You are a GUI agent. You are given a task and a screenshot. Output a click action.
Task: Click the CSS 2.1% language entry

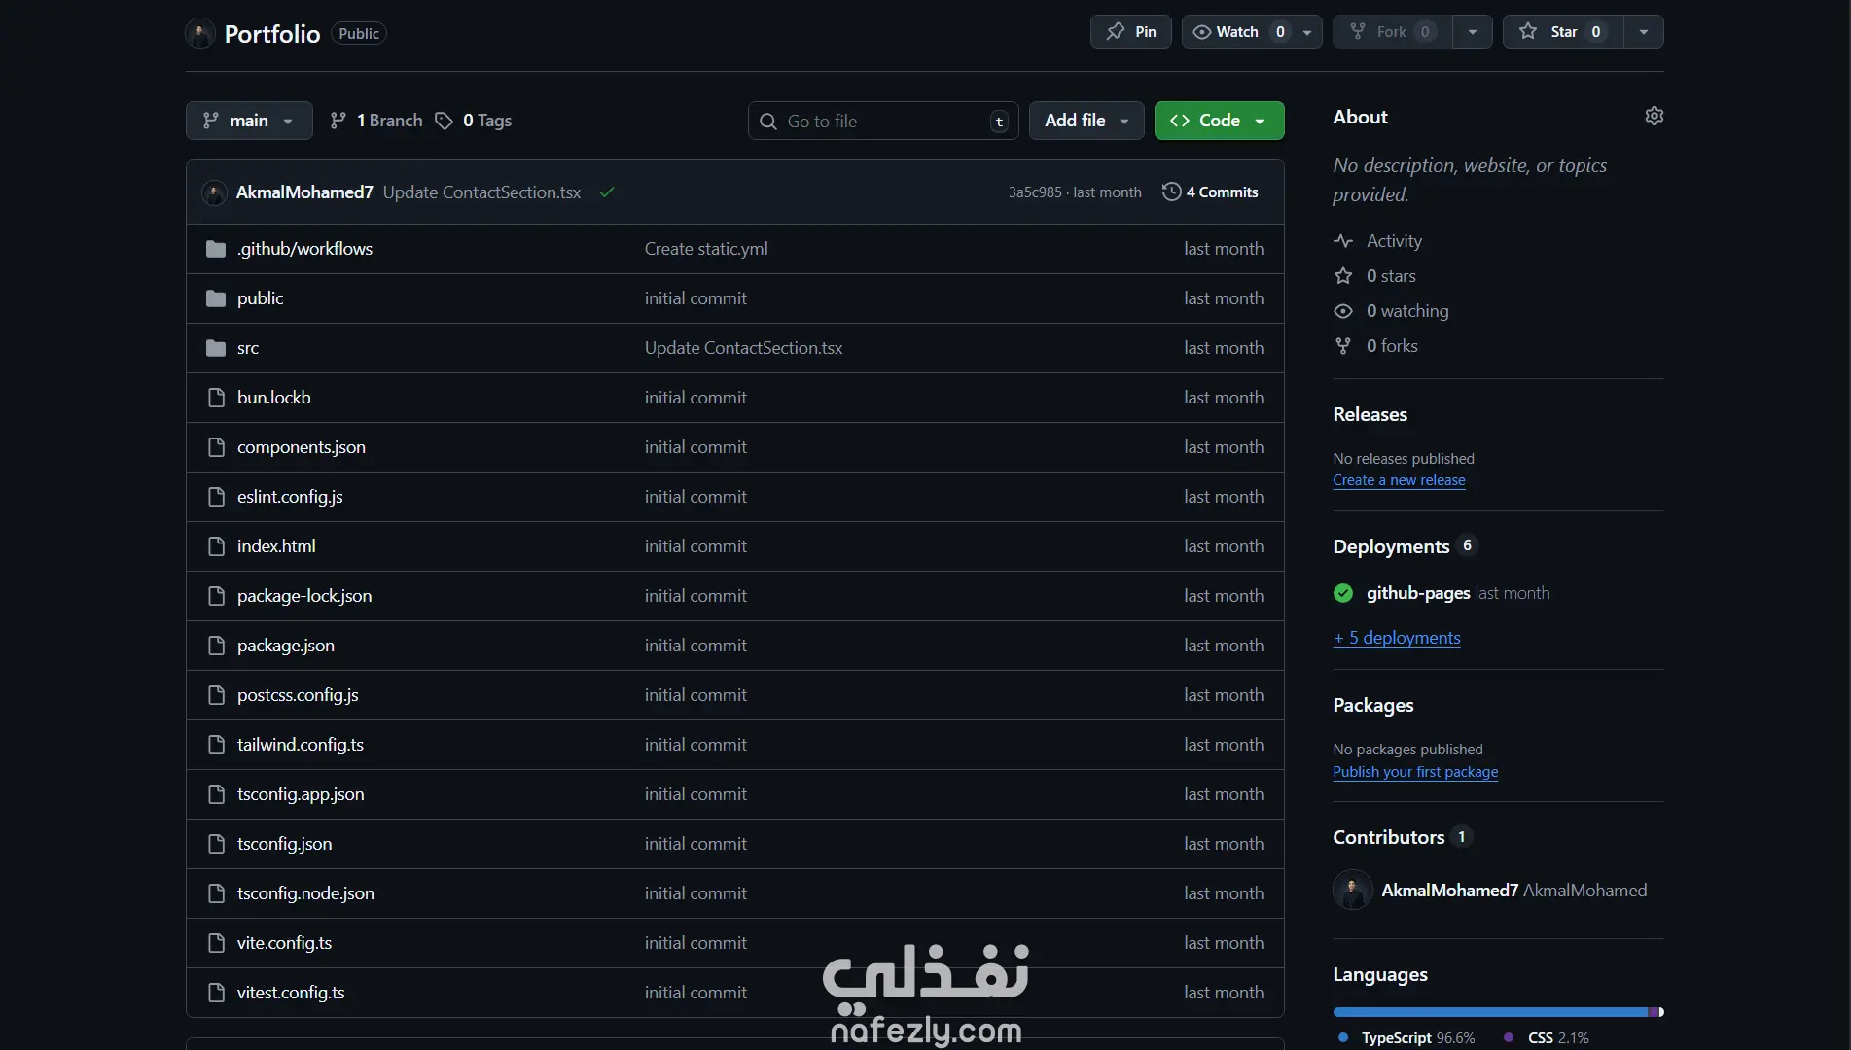pos(1547,1038)
